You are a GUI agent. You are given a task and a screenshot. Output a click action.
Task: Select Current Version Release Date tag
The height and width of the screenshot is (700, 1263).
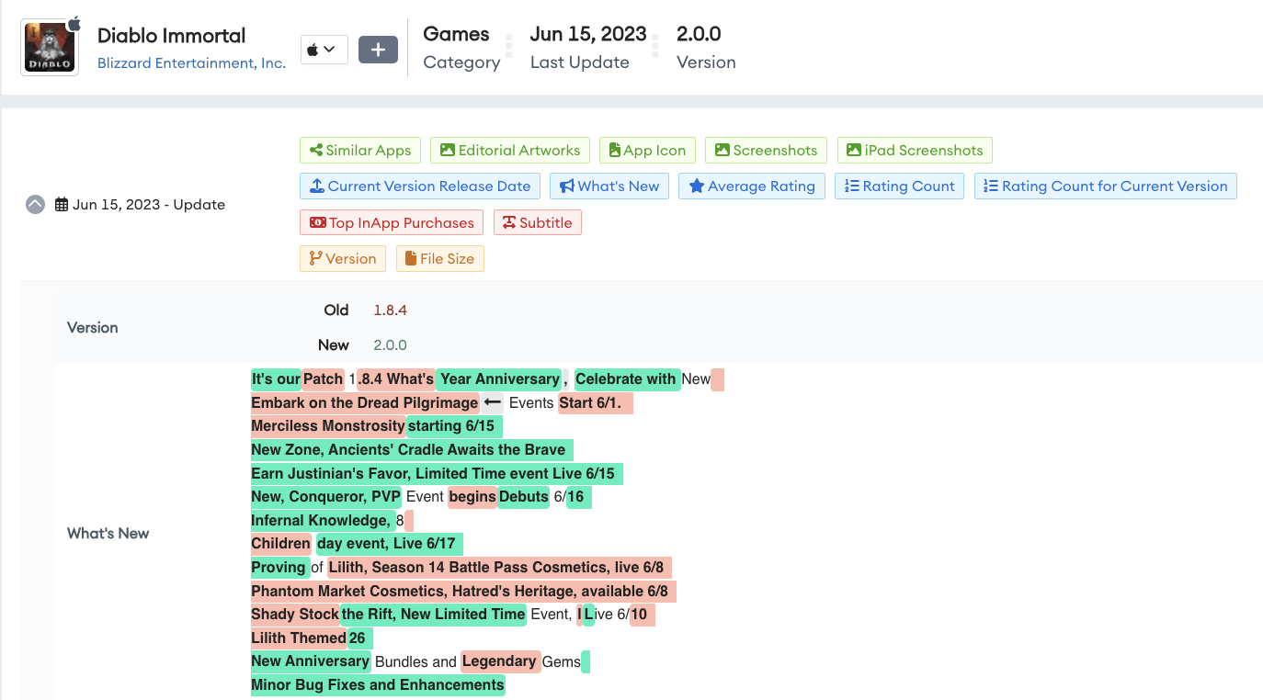pyautogui.click(x=420, y=186)
